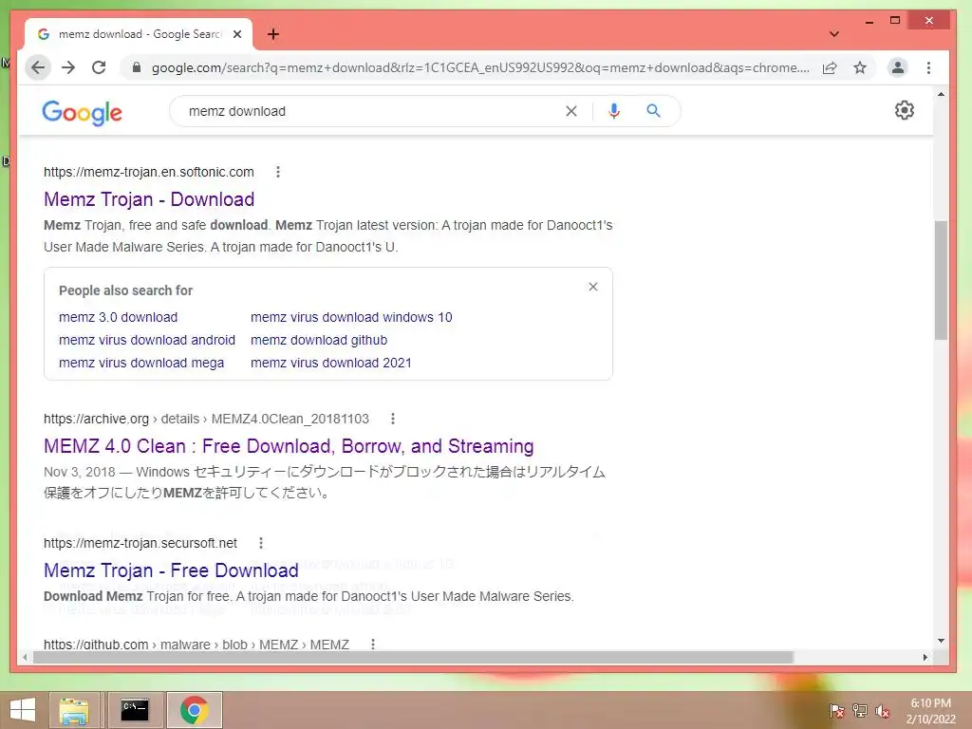This screenshot has width=972, height=729.
Task: Reload the Google search page
Action: pyautogui.click(x=99, y=67)
